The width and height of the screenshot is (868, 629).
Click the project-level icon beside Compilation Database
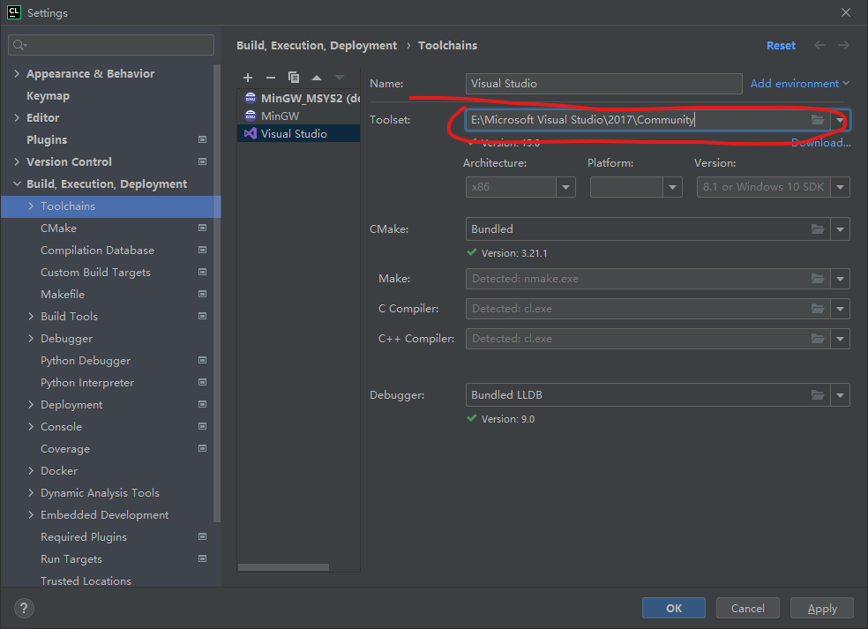[x=203, y=250]
